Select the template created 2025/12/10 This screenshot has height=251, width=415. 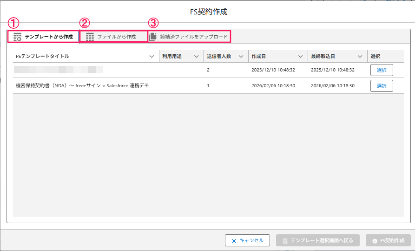[382, 70]
